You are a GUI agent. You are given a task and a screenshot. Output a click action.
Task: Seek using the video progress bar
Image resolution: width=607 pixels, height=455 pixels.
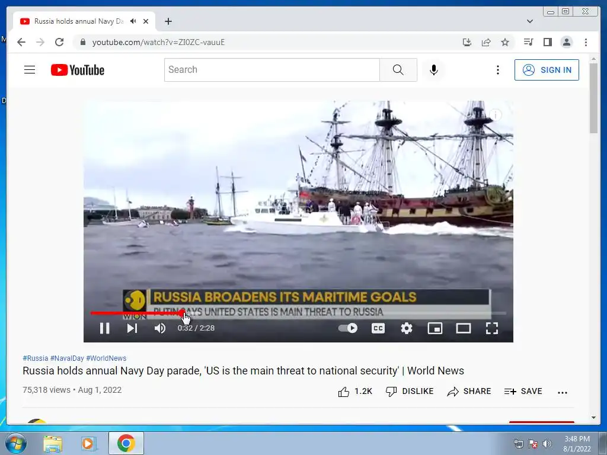click(x=299, y=313)
